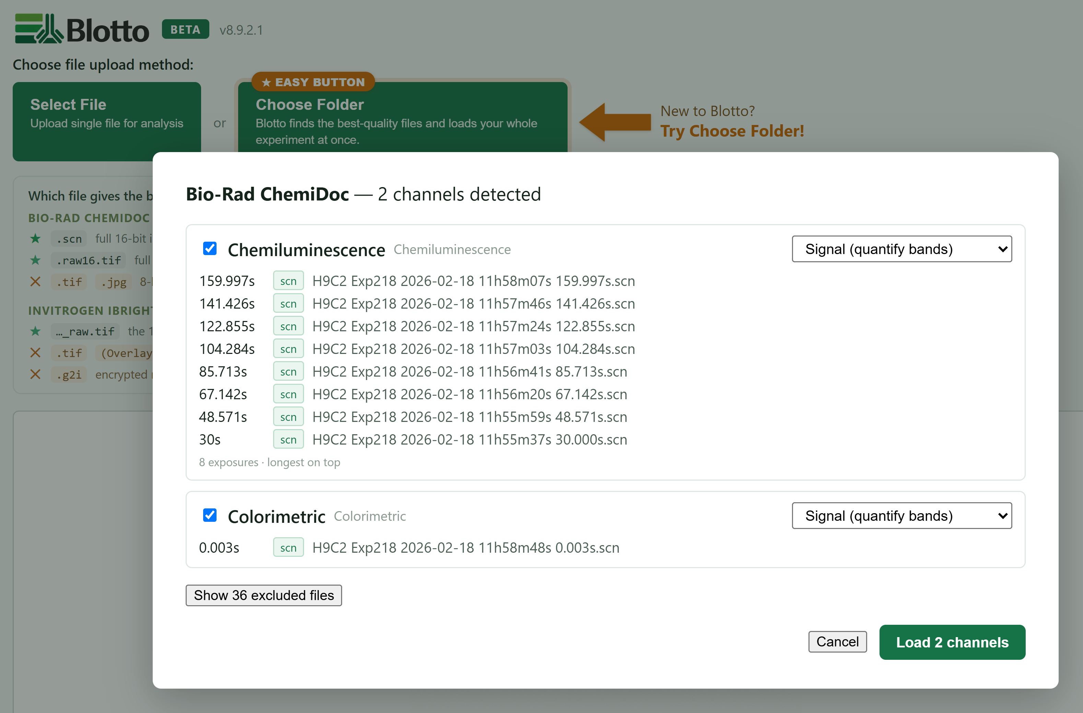Click the .raw16.tif format tag
This screenshot has width=1083, height=713.
(x=88, y=260)
